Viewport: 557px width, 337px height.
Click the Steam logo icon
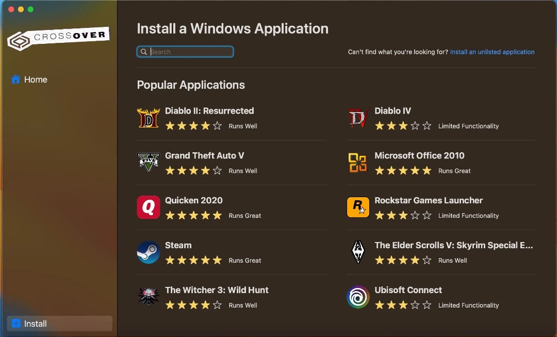[149, 252]
